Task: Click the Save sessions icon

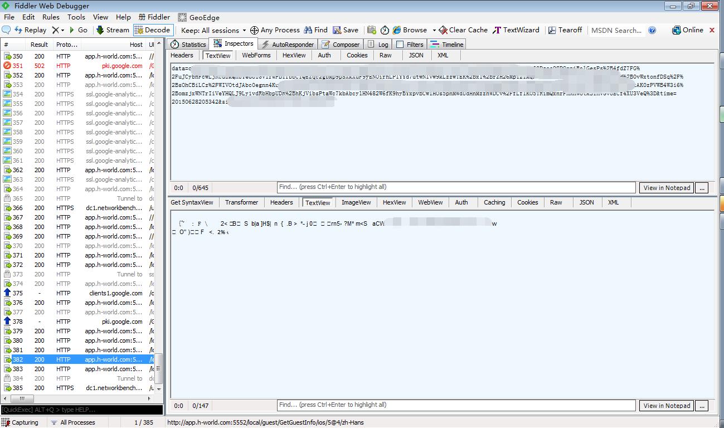Action: 337,30
